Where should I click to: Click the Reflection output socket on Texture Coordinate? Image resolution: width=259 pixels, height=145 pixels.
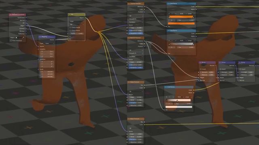(26, 34)
